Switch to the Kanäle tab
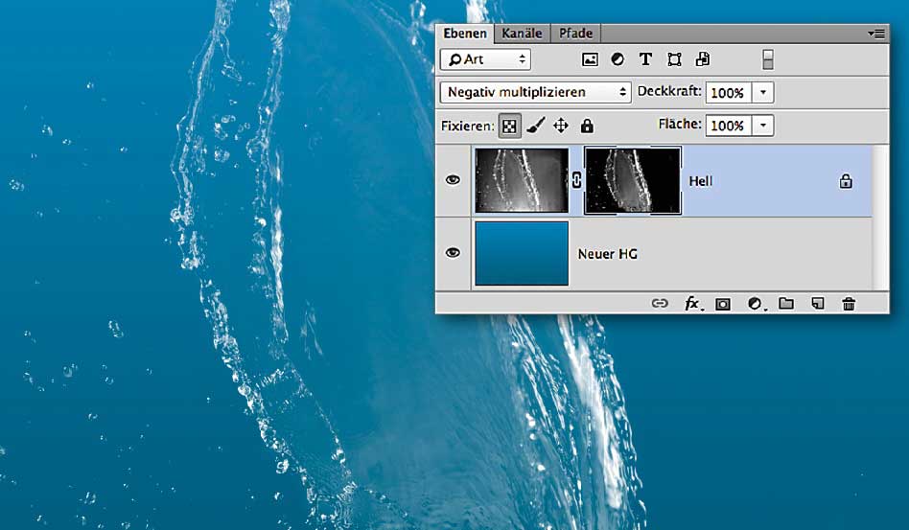Image resolution: width=909 pixels, height=530 pixels. (522, 34)
